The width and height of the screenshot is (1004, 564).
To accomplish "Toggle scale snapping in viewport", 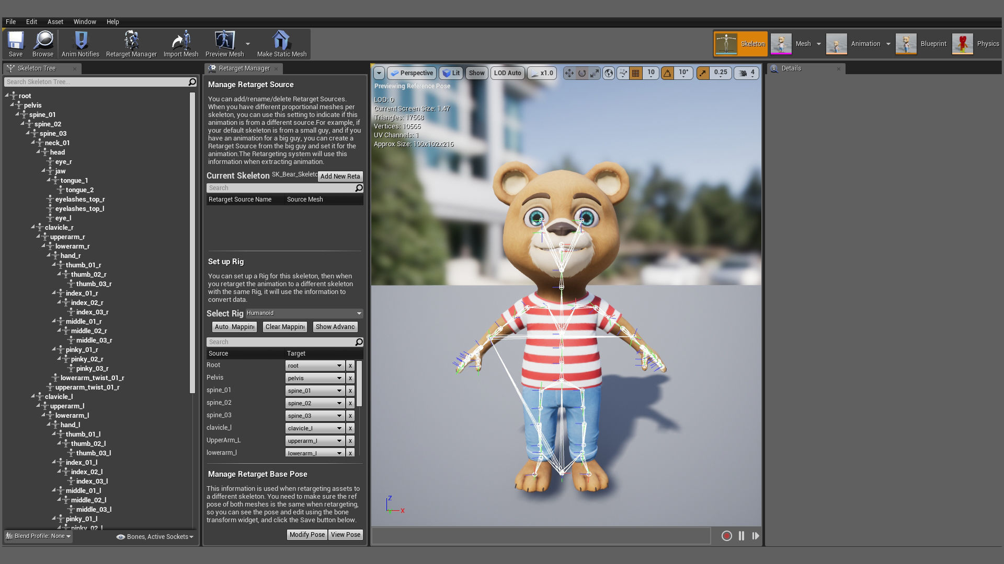I will [x=703, y=73].
